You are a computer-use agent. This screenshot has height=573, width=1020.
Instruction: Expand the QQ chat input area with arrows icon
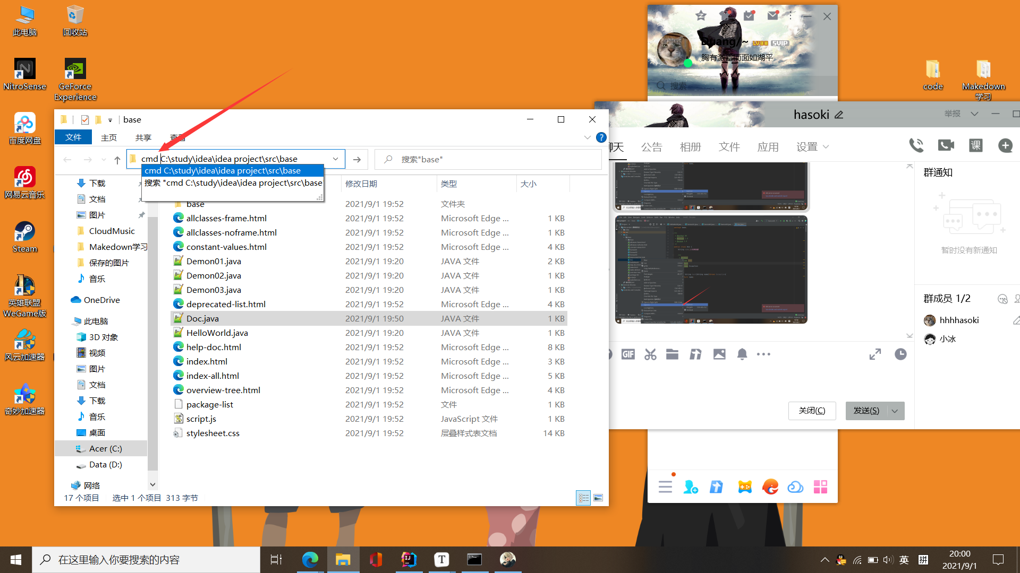tap(875, 354)
